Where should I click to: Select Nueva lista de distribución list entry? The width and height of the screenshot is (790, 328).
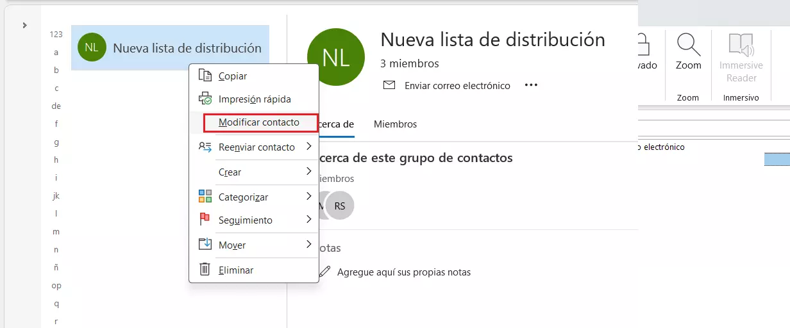pos(170,48)
